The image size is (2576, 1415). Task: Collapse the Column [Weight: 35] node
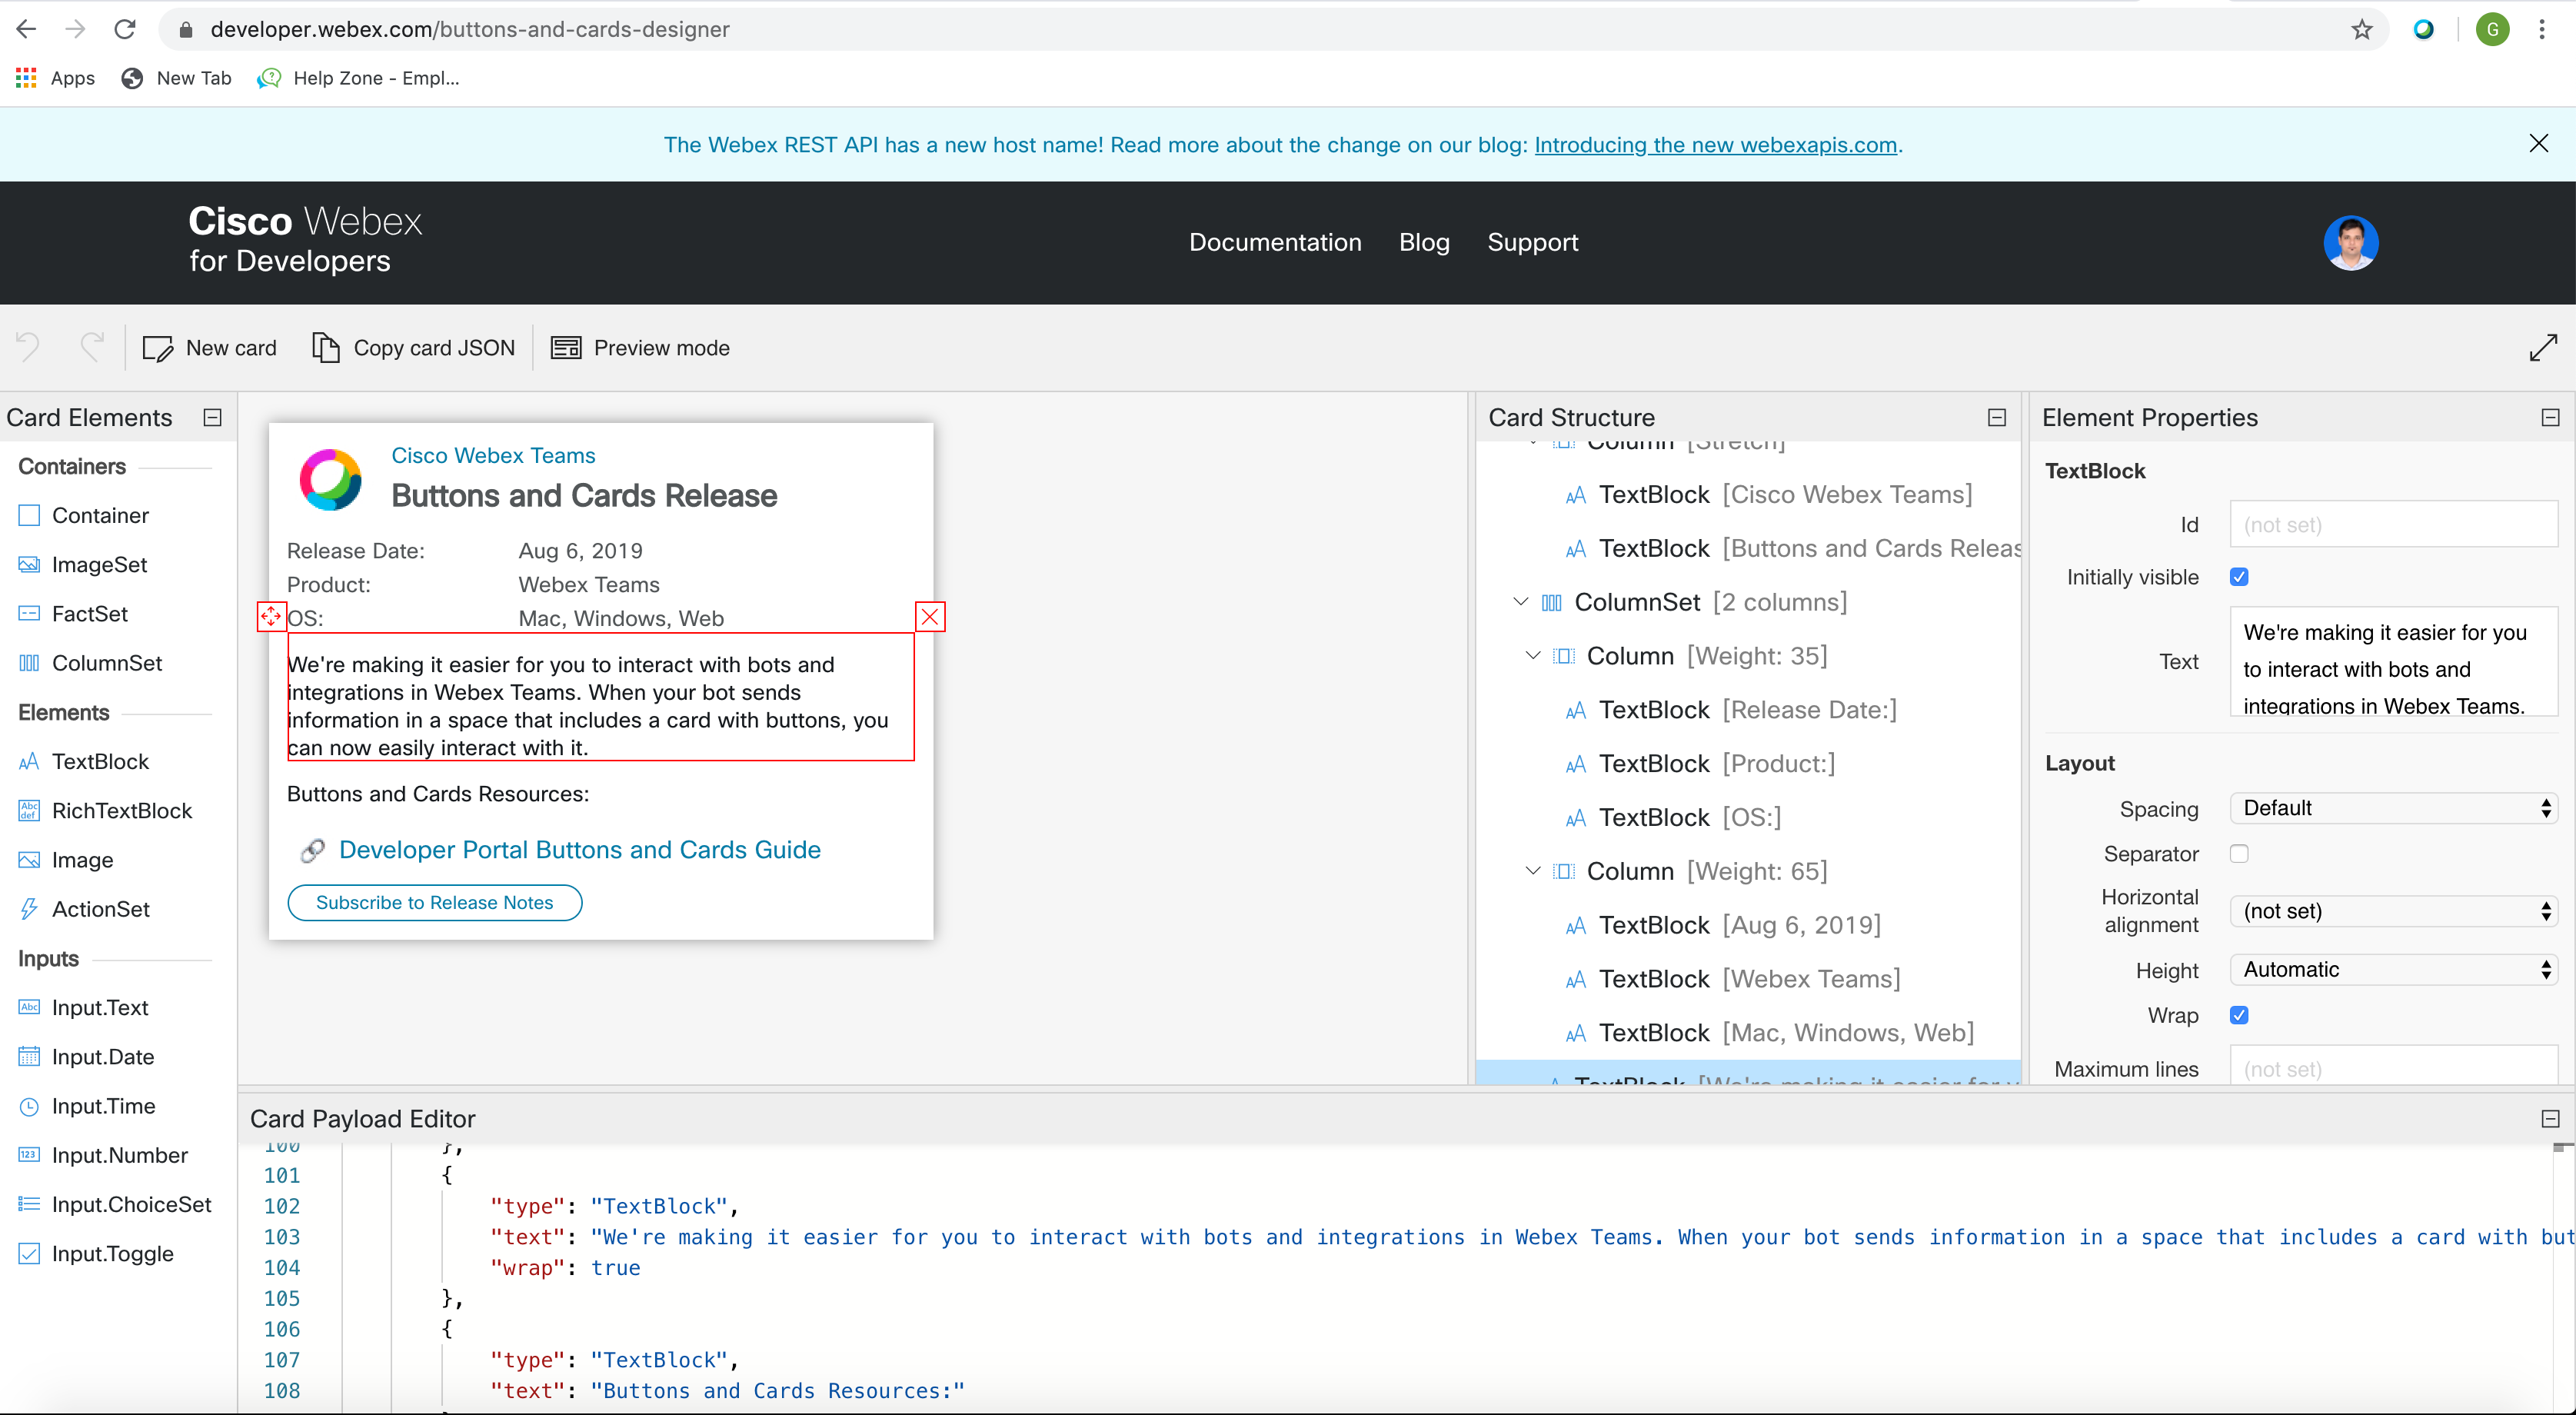click(x=1533, y=655)
